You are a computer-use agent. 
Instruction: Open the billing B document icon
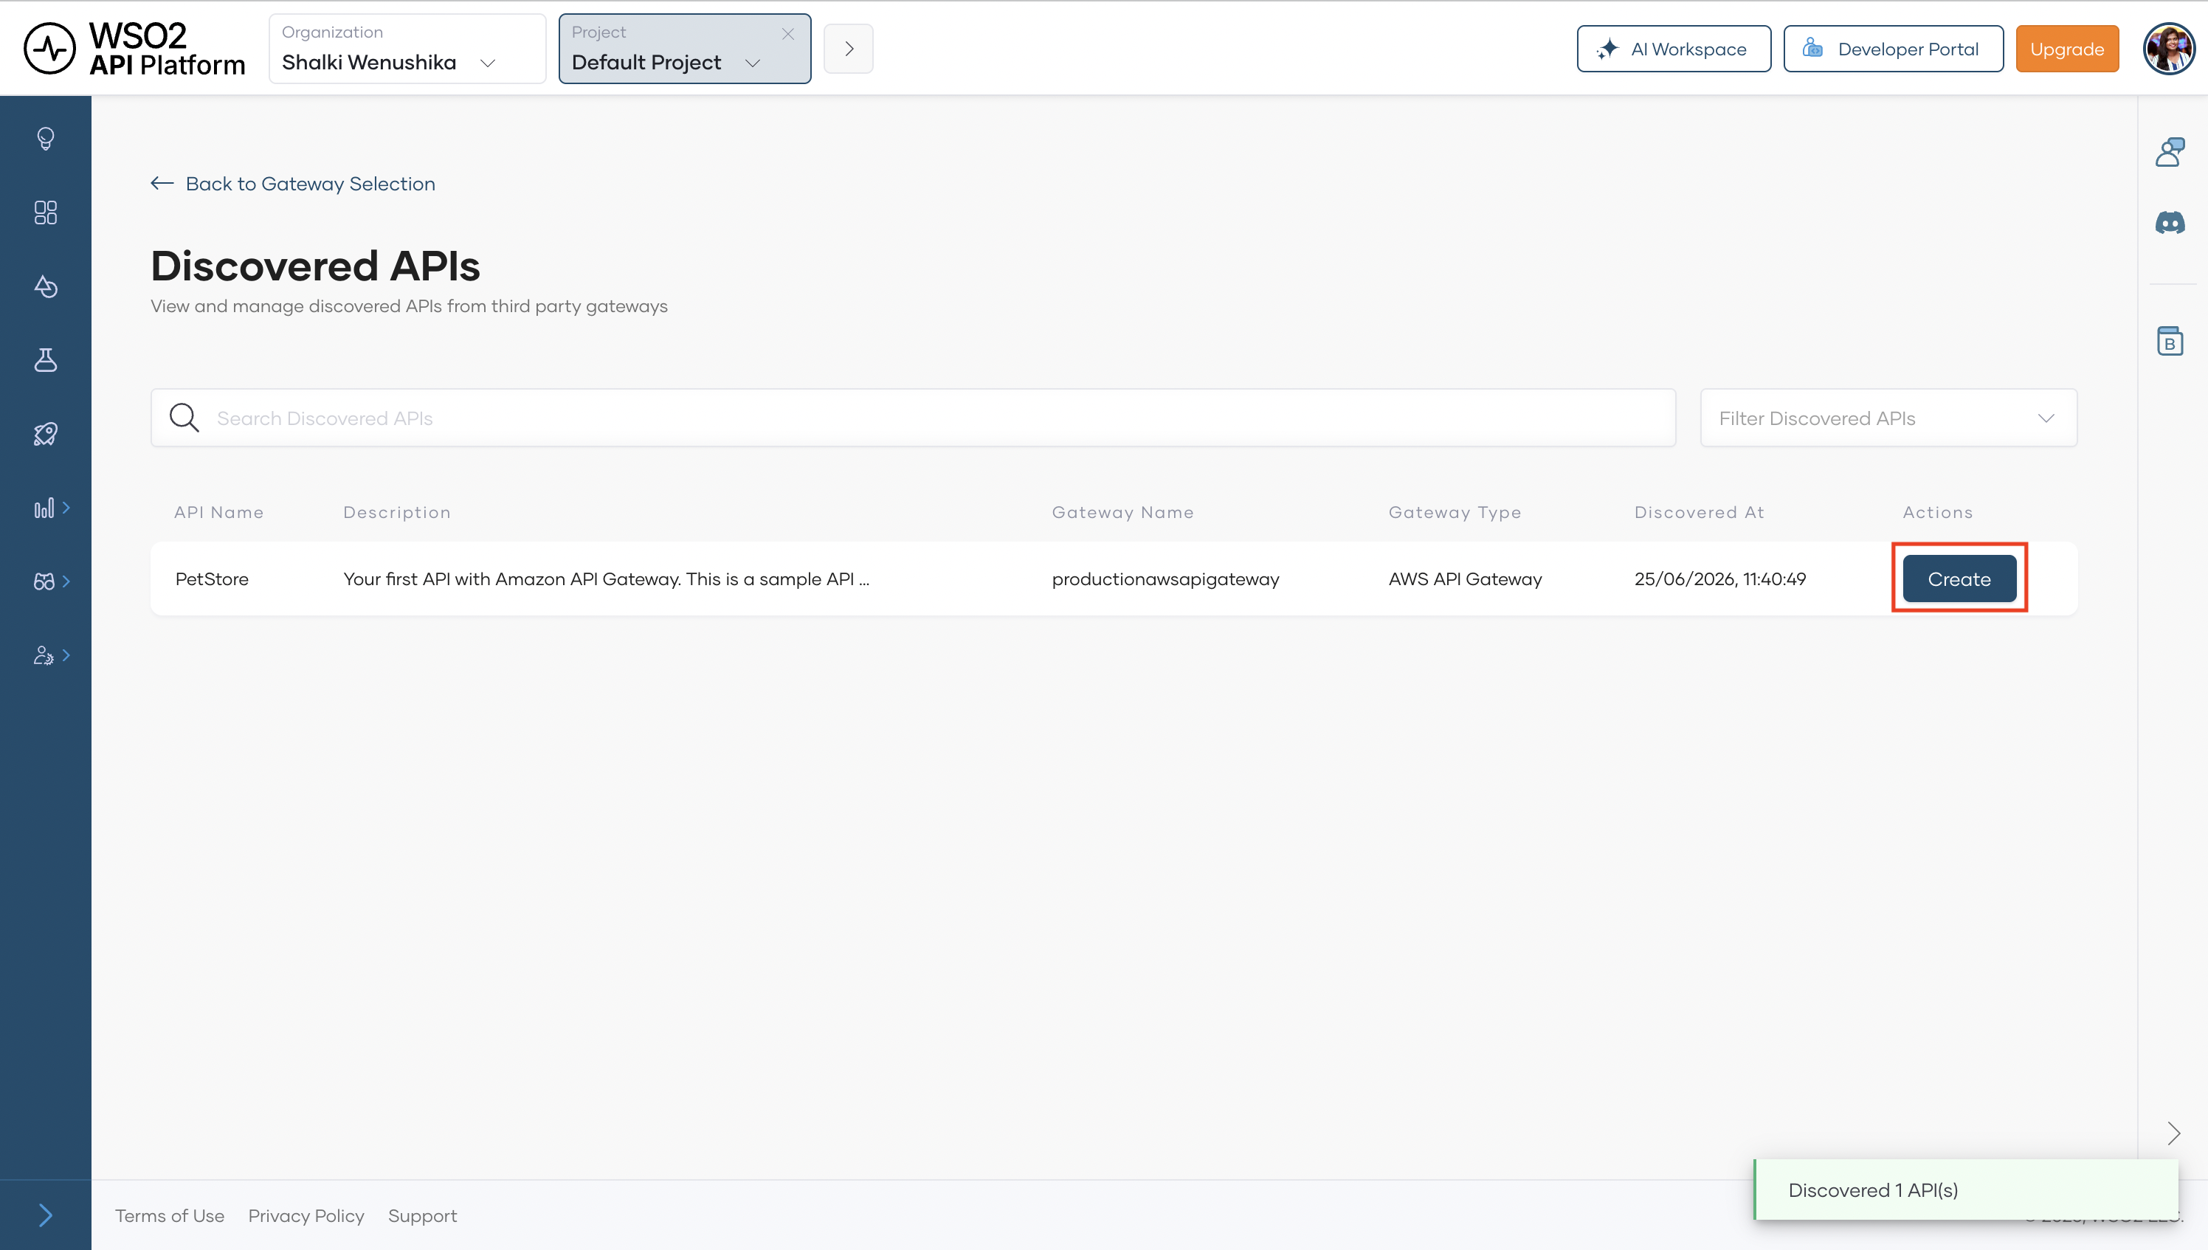coord(2170,341)
